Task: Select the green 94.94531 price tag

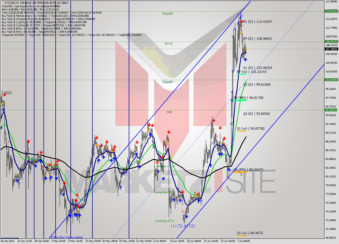Action: (x=331, y=110)
